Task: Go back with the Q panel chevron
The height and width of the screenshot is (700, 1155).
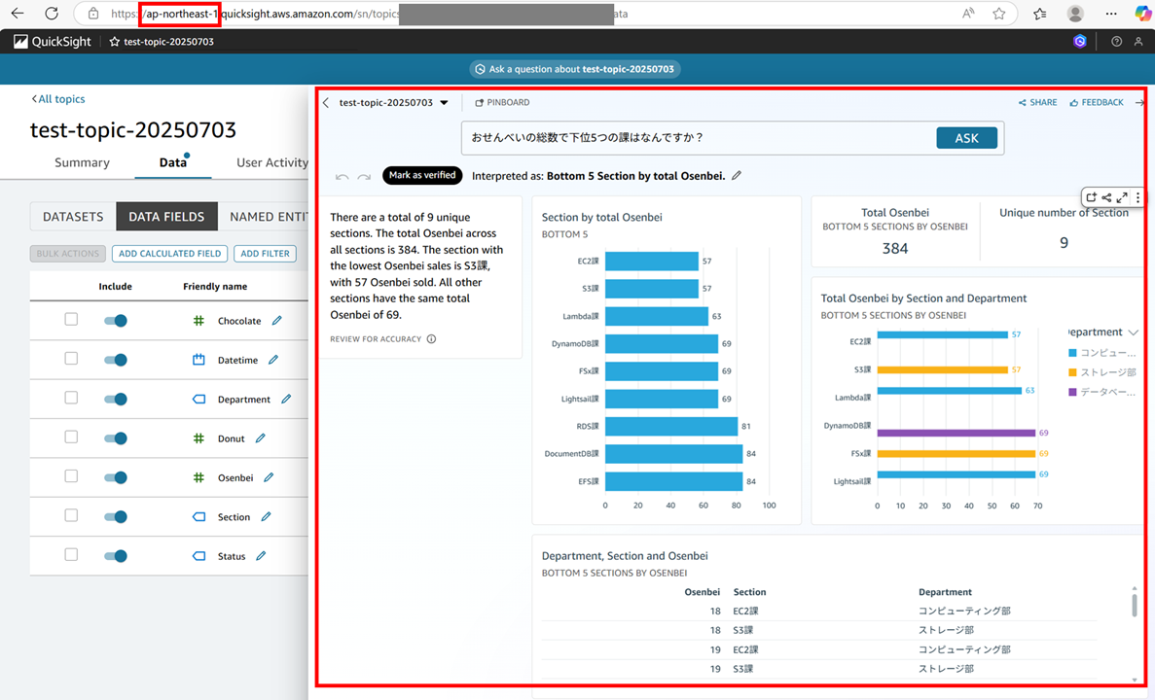Action: coord(326,102)
